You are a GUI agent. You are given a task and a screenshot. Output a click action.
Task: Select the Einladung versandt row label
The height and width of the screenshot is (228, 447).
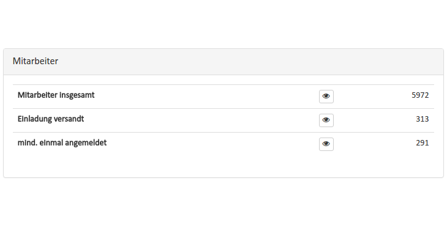(x=51, y=119)
